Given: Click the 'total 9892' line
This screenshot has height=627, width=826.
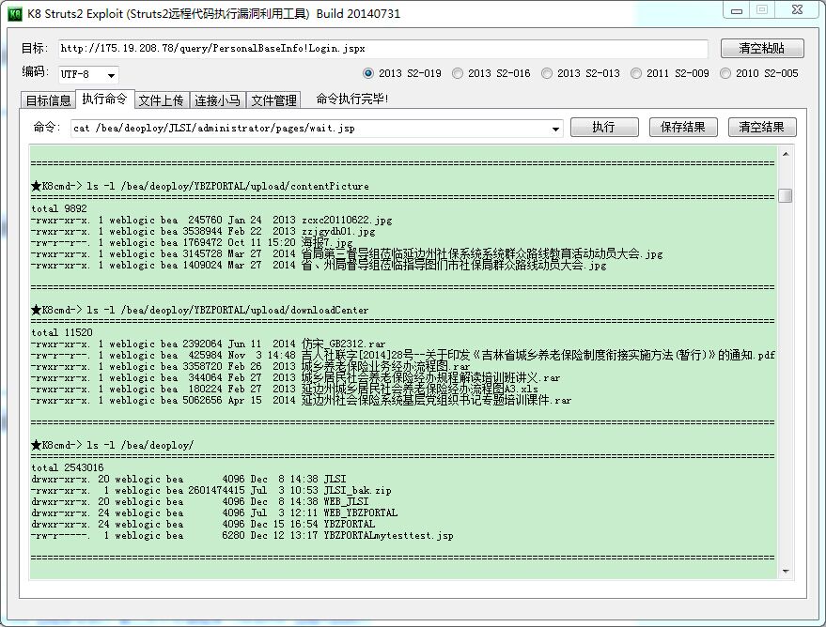Looking at the screenshot, I should tap(59, 208).
